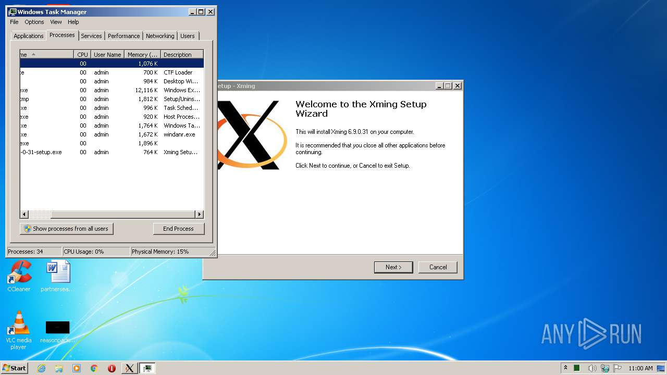Sort processes by CPU column header
Screen dimensions: 667x375
[x=82, y=54]
